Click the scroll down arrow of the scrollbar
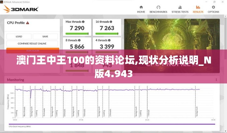 [226, 131]
